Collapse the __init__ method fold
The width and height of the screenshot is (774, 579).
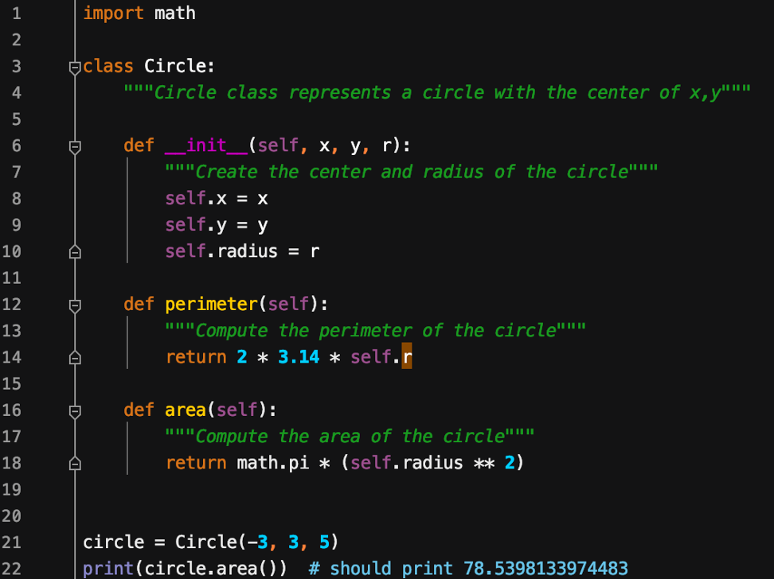point(74,146)
